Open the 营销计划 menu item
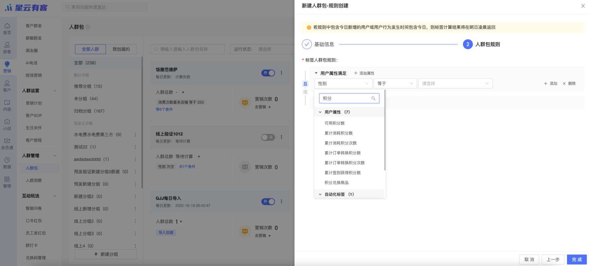 [34, 103]
